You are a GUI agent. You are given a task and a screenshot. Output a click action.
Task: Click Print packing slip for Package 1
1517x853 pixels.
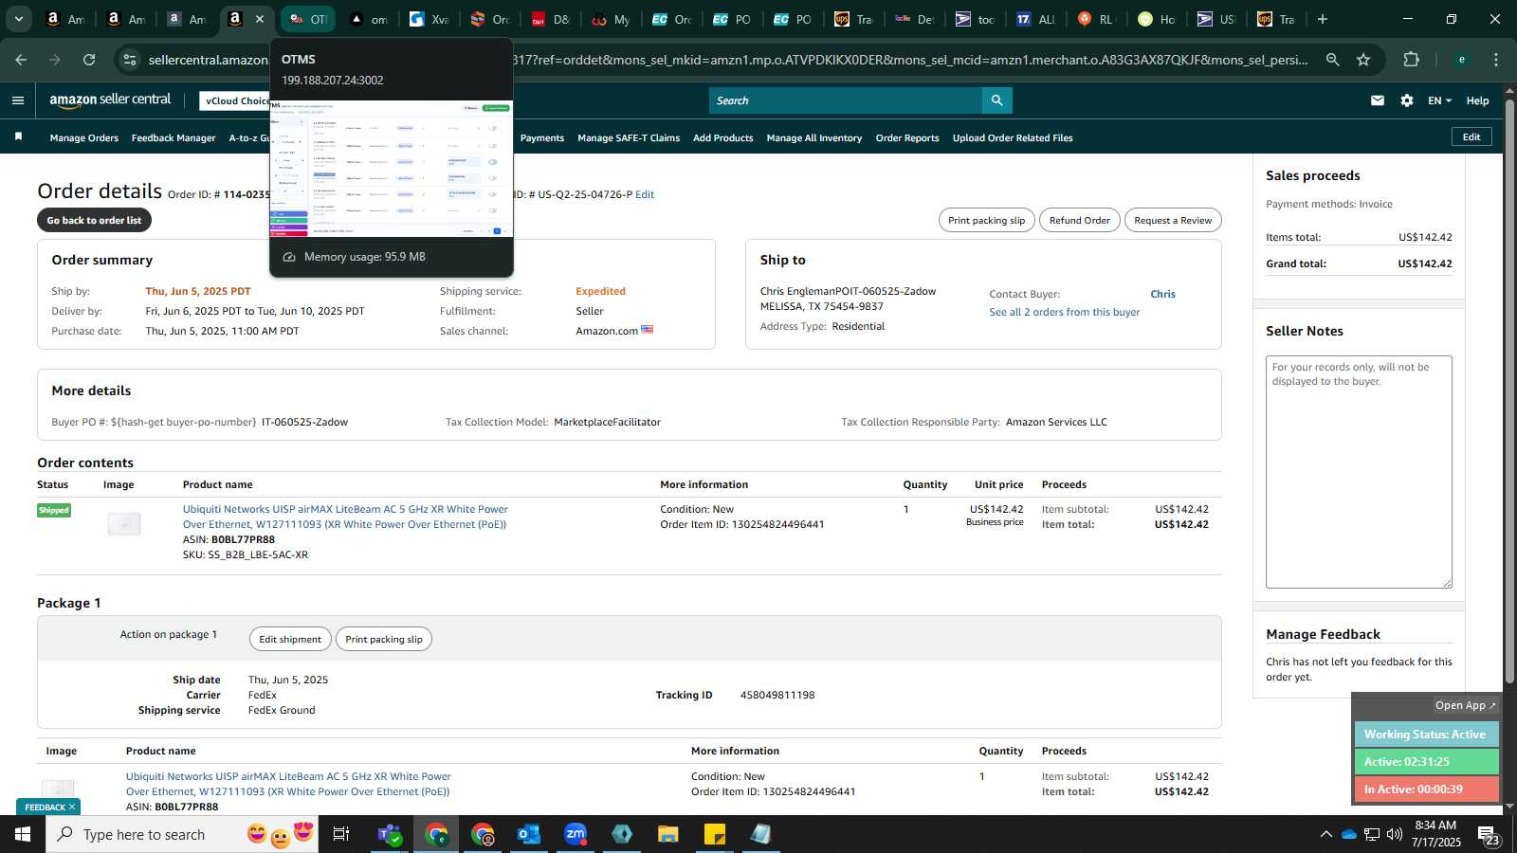click(384, 639)
